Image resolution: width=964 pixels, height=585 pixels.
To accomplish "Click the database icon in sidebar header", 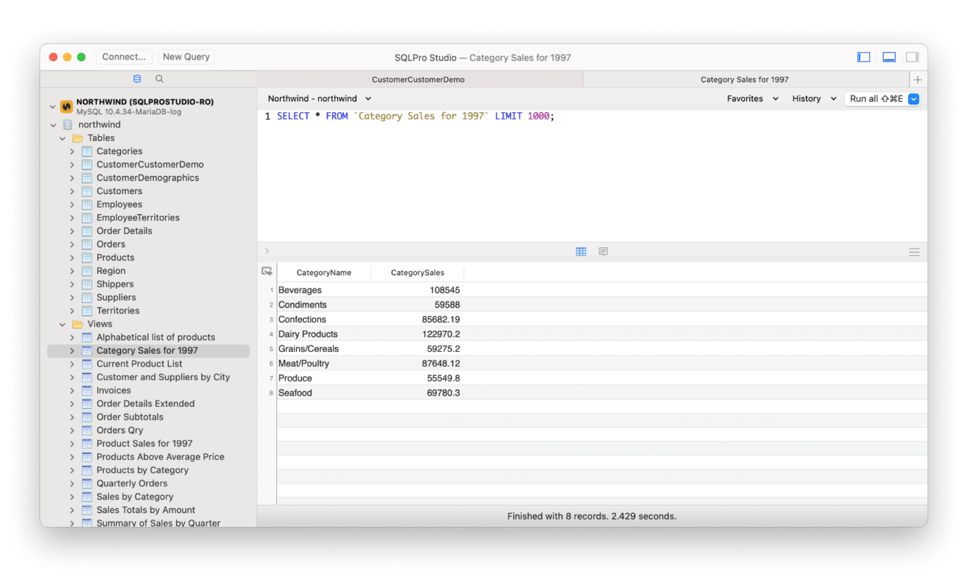I will click(137, 79).
